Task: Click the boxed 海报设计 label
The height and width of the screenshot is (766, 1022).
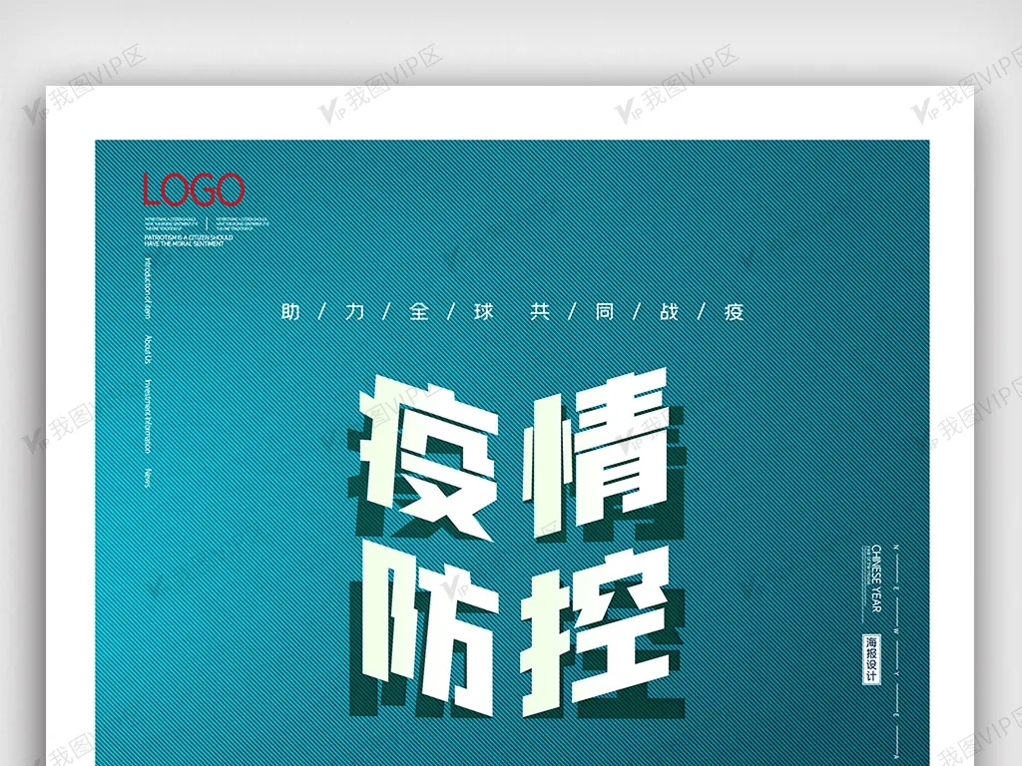Action: point(872,658)
